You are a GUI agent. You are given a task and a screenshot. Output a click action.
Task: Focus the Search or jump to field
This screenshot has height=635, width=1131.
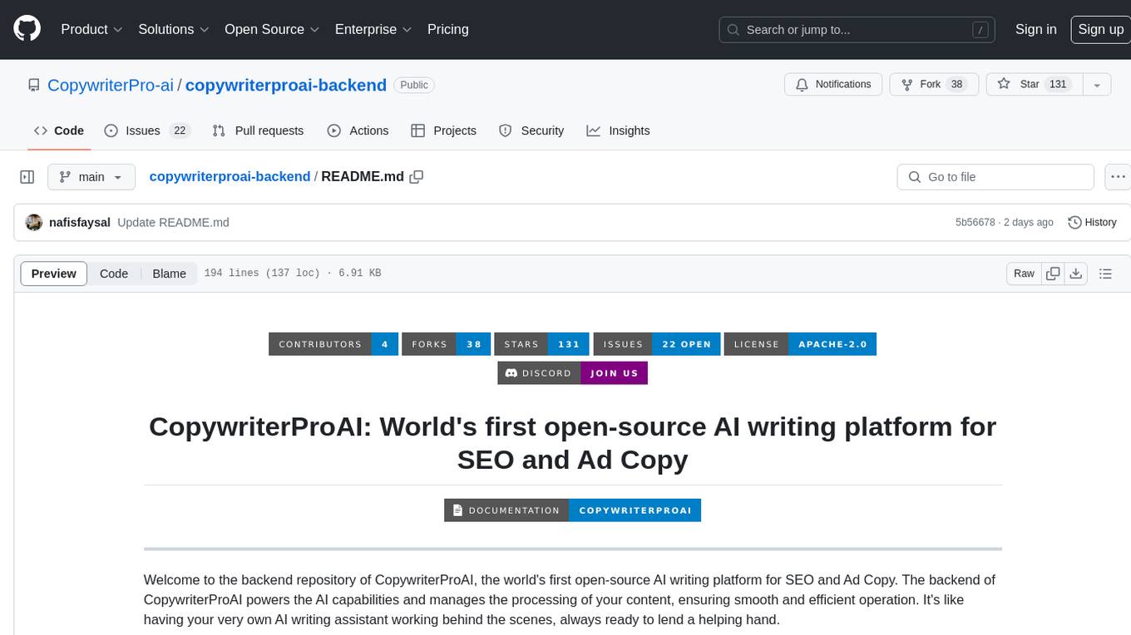pos(858,30)
